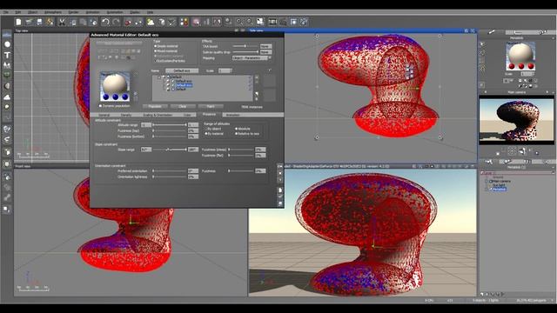557x313 pixels.
Task: Switch to the Scaling & Orientation tab
Action: pyautogui.click(x=158, y=115)
